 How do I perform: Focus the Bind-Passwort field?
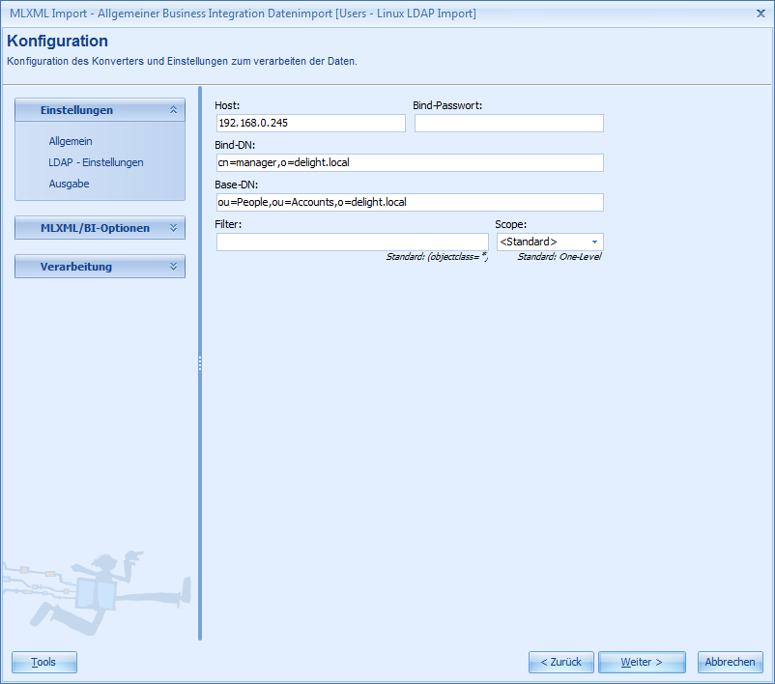[x=508, y=123]
